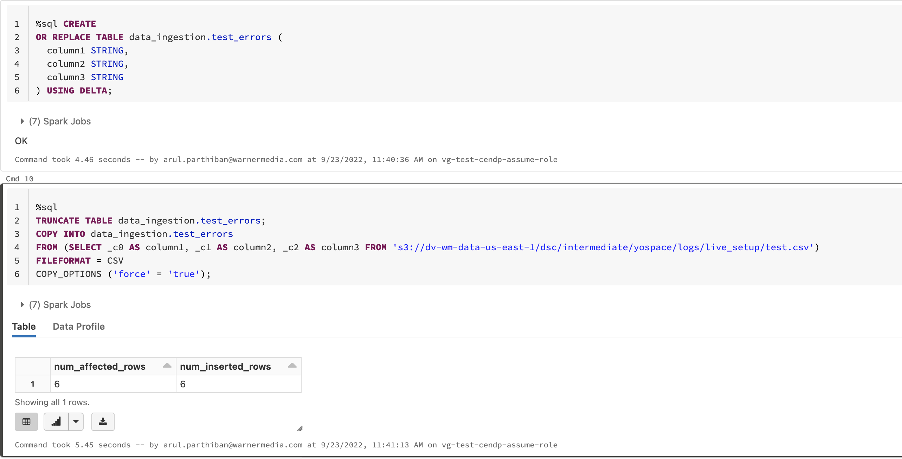This screenshot has height=459, width=902.
Task: Click the 6 under num_affected_rows
Action: pos(57,384)
